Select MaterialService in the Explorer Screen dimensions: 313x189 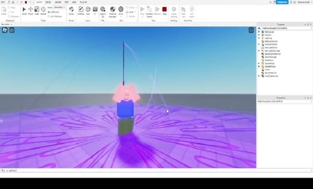tap(272, 41)
